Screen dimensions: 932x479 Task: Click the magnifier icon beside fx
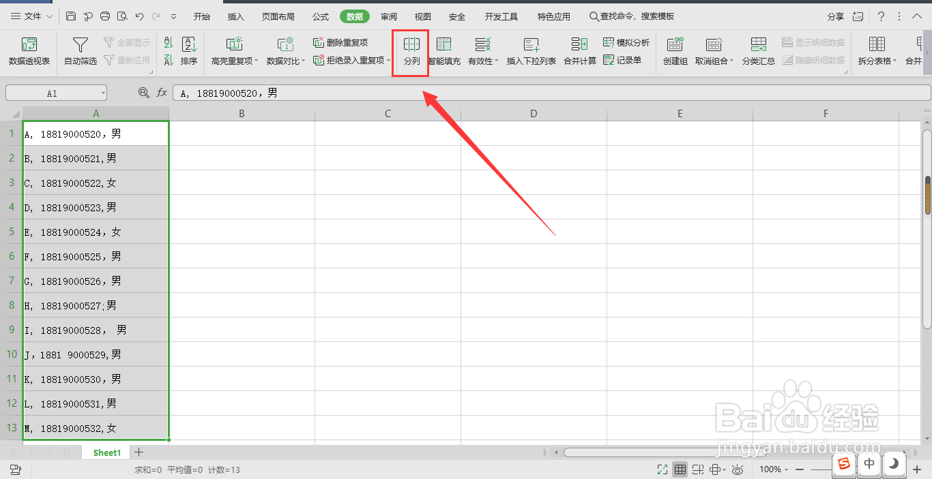coord(143,93)
